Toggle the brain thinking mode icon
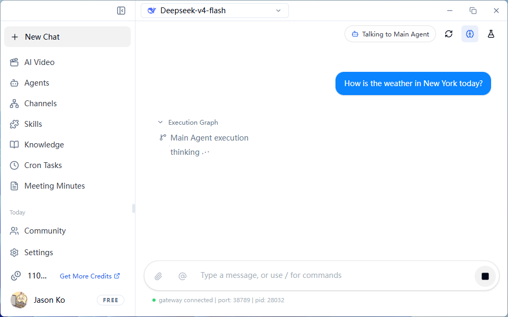The height and width of the screenshot is (317, 508). click(470, 34)
